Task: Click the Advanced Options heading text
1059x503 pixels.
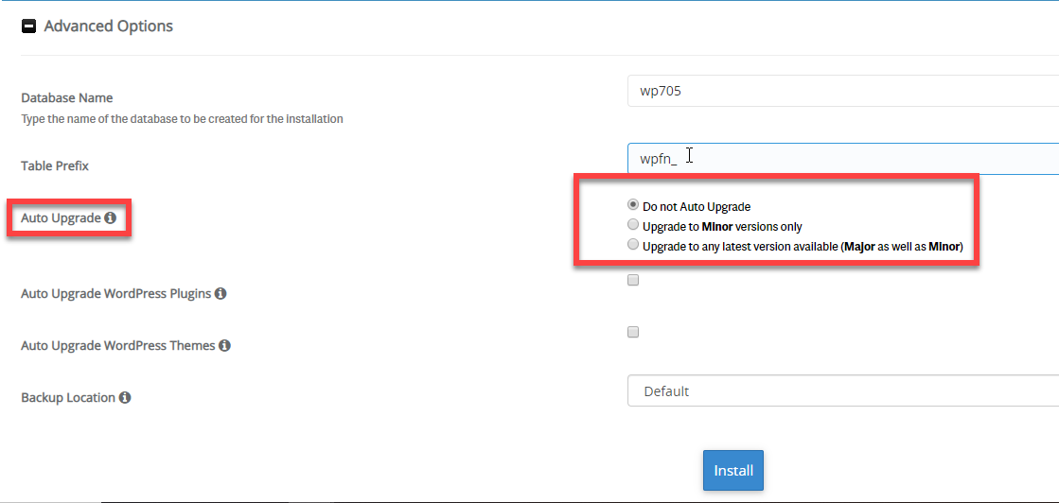Action: coord(108,26)
